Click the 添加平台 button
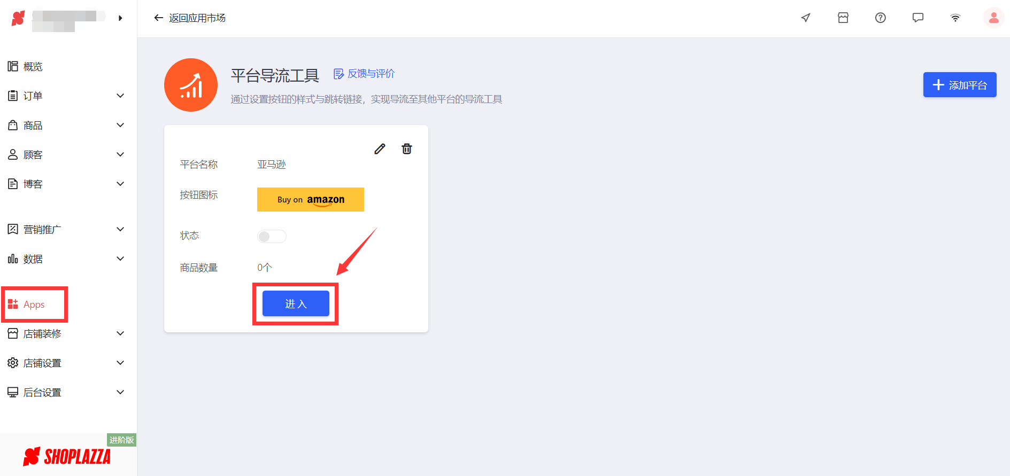 pos(959,85)
